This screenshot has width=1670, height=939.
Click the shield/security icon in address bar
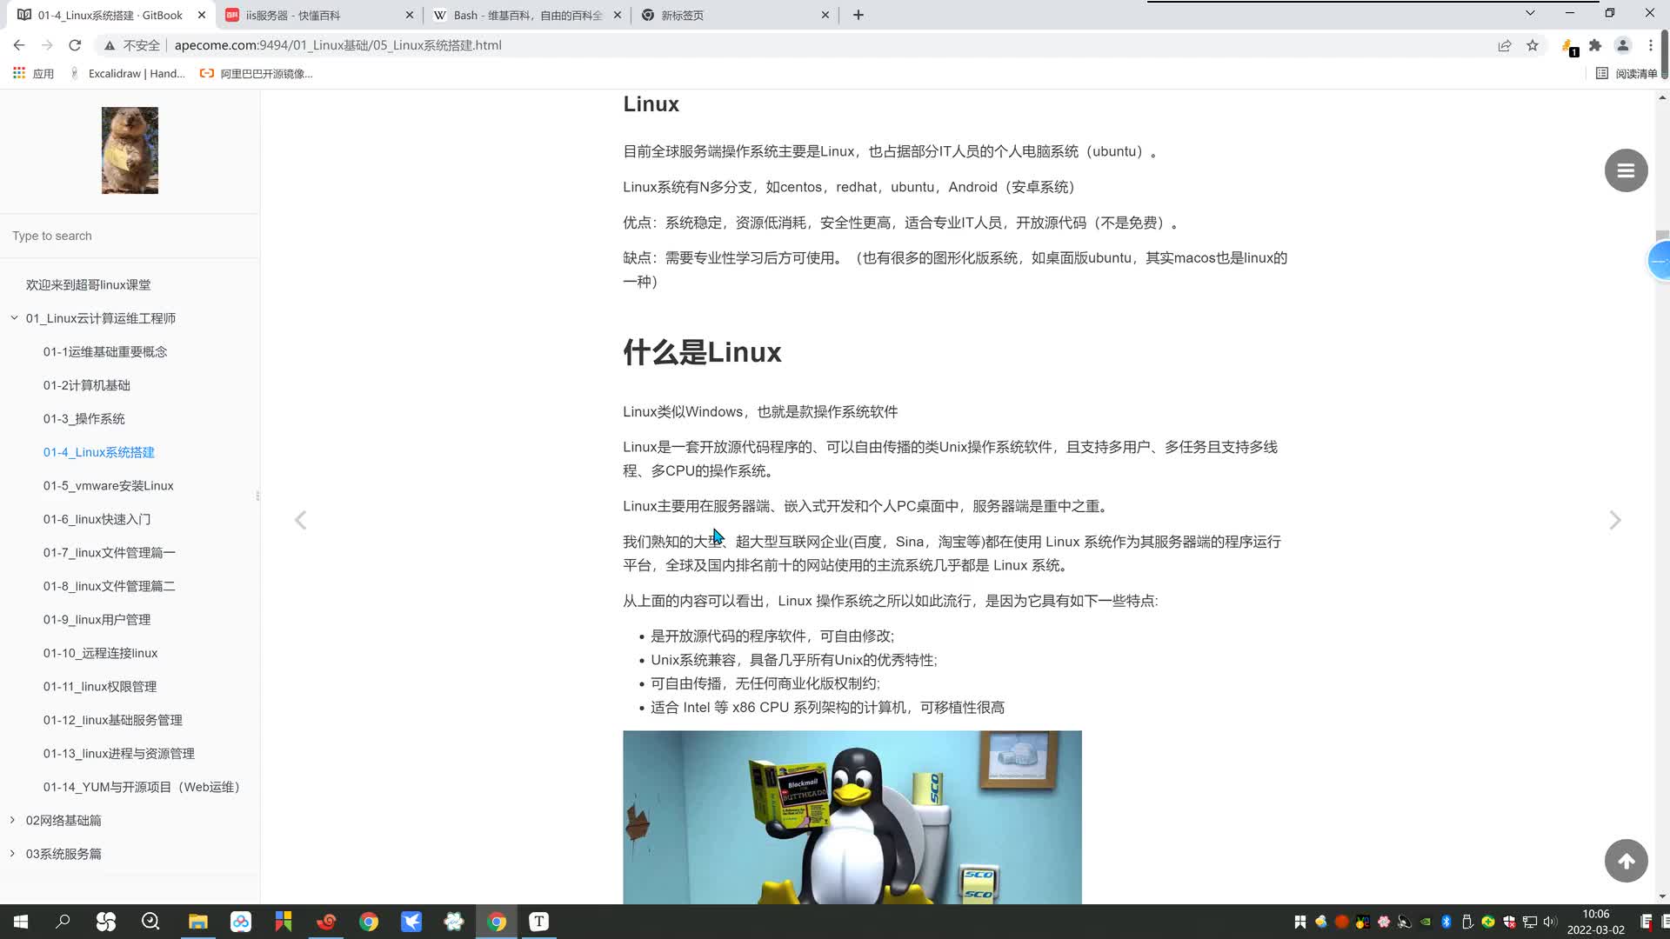point(109,44)
